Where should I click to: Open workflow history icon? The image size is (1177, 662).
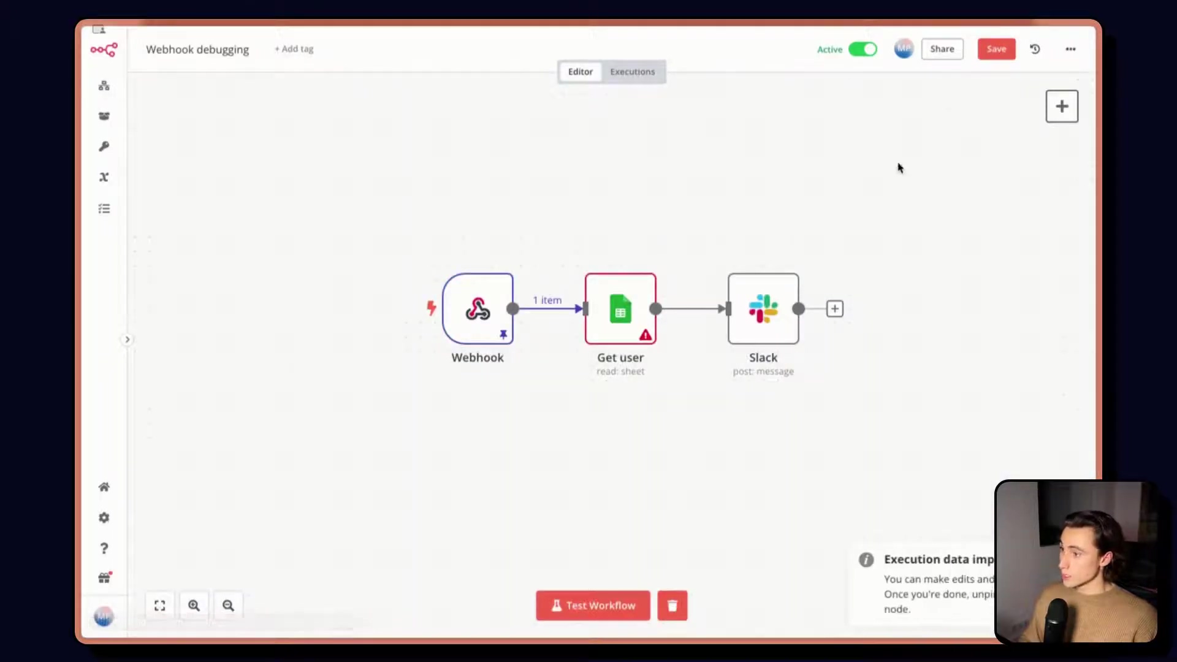pyautogui.click(x=1035, y=49)
